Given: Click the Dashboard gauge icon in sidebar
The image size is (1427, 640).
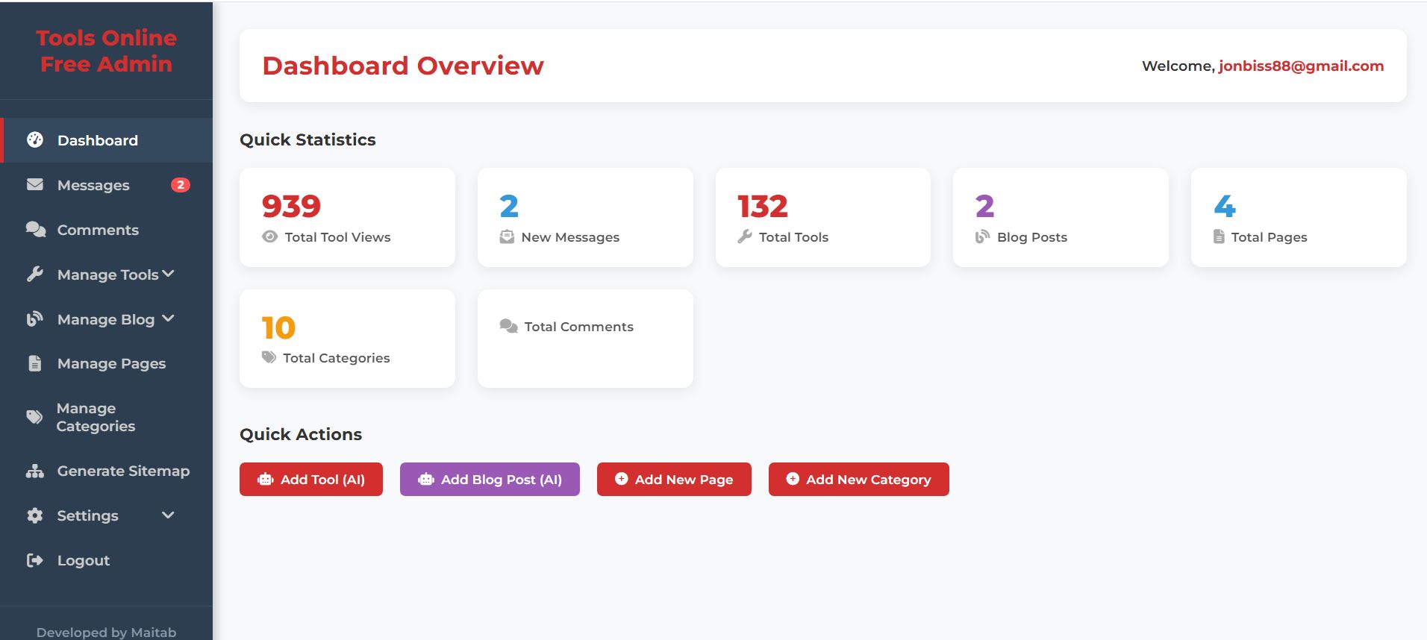Looking at the screenshot, I should pyautogui.click(x=35, y=139).
